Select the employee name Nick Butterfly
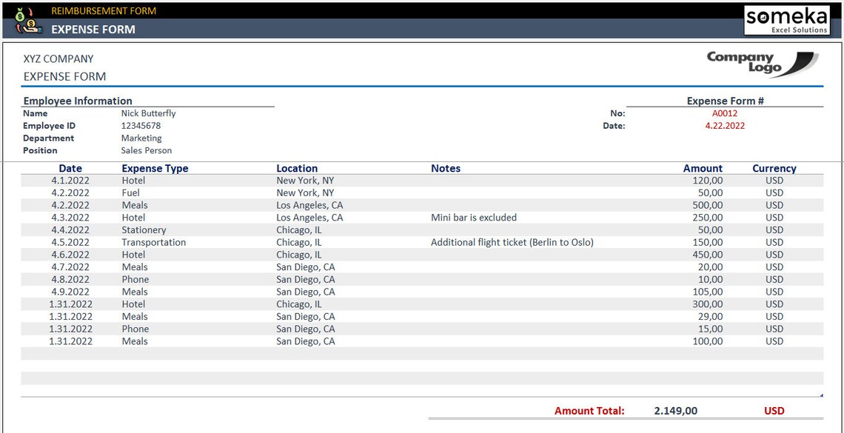Screen dimensions: 844x433 tap(148, 113)
